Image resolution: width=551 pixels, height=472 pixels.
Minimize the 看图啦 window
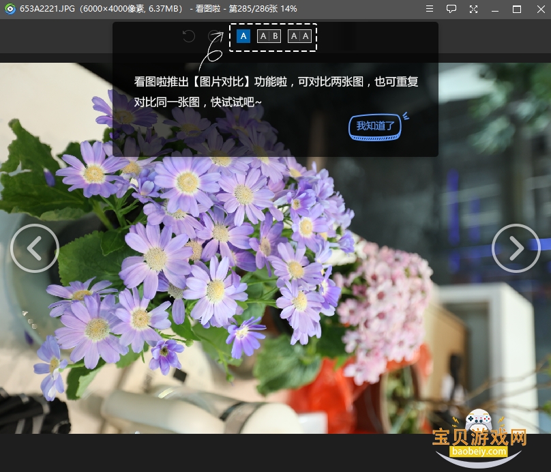click(495, 9)
